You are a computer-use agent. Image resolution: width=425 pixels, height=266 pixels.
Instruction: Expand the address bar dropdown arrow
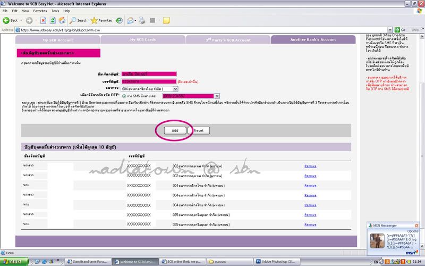pos(390,30)
